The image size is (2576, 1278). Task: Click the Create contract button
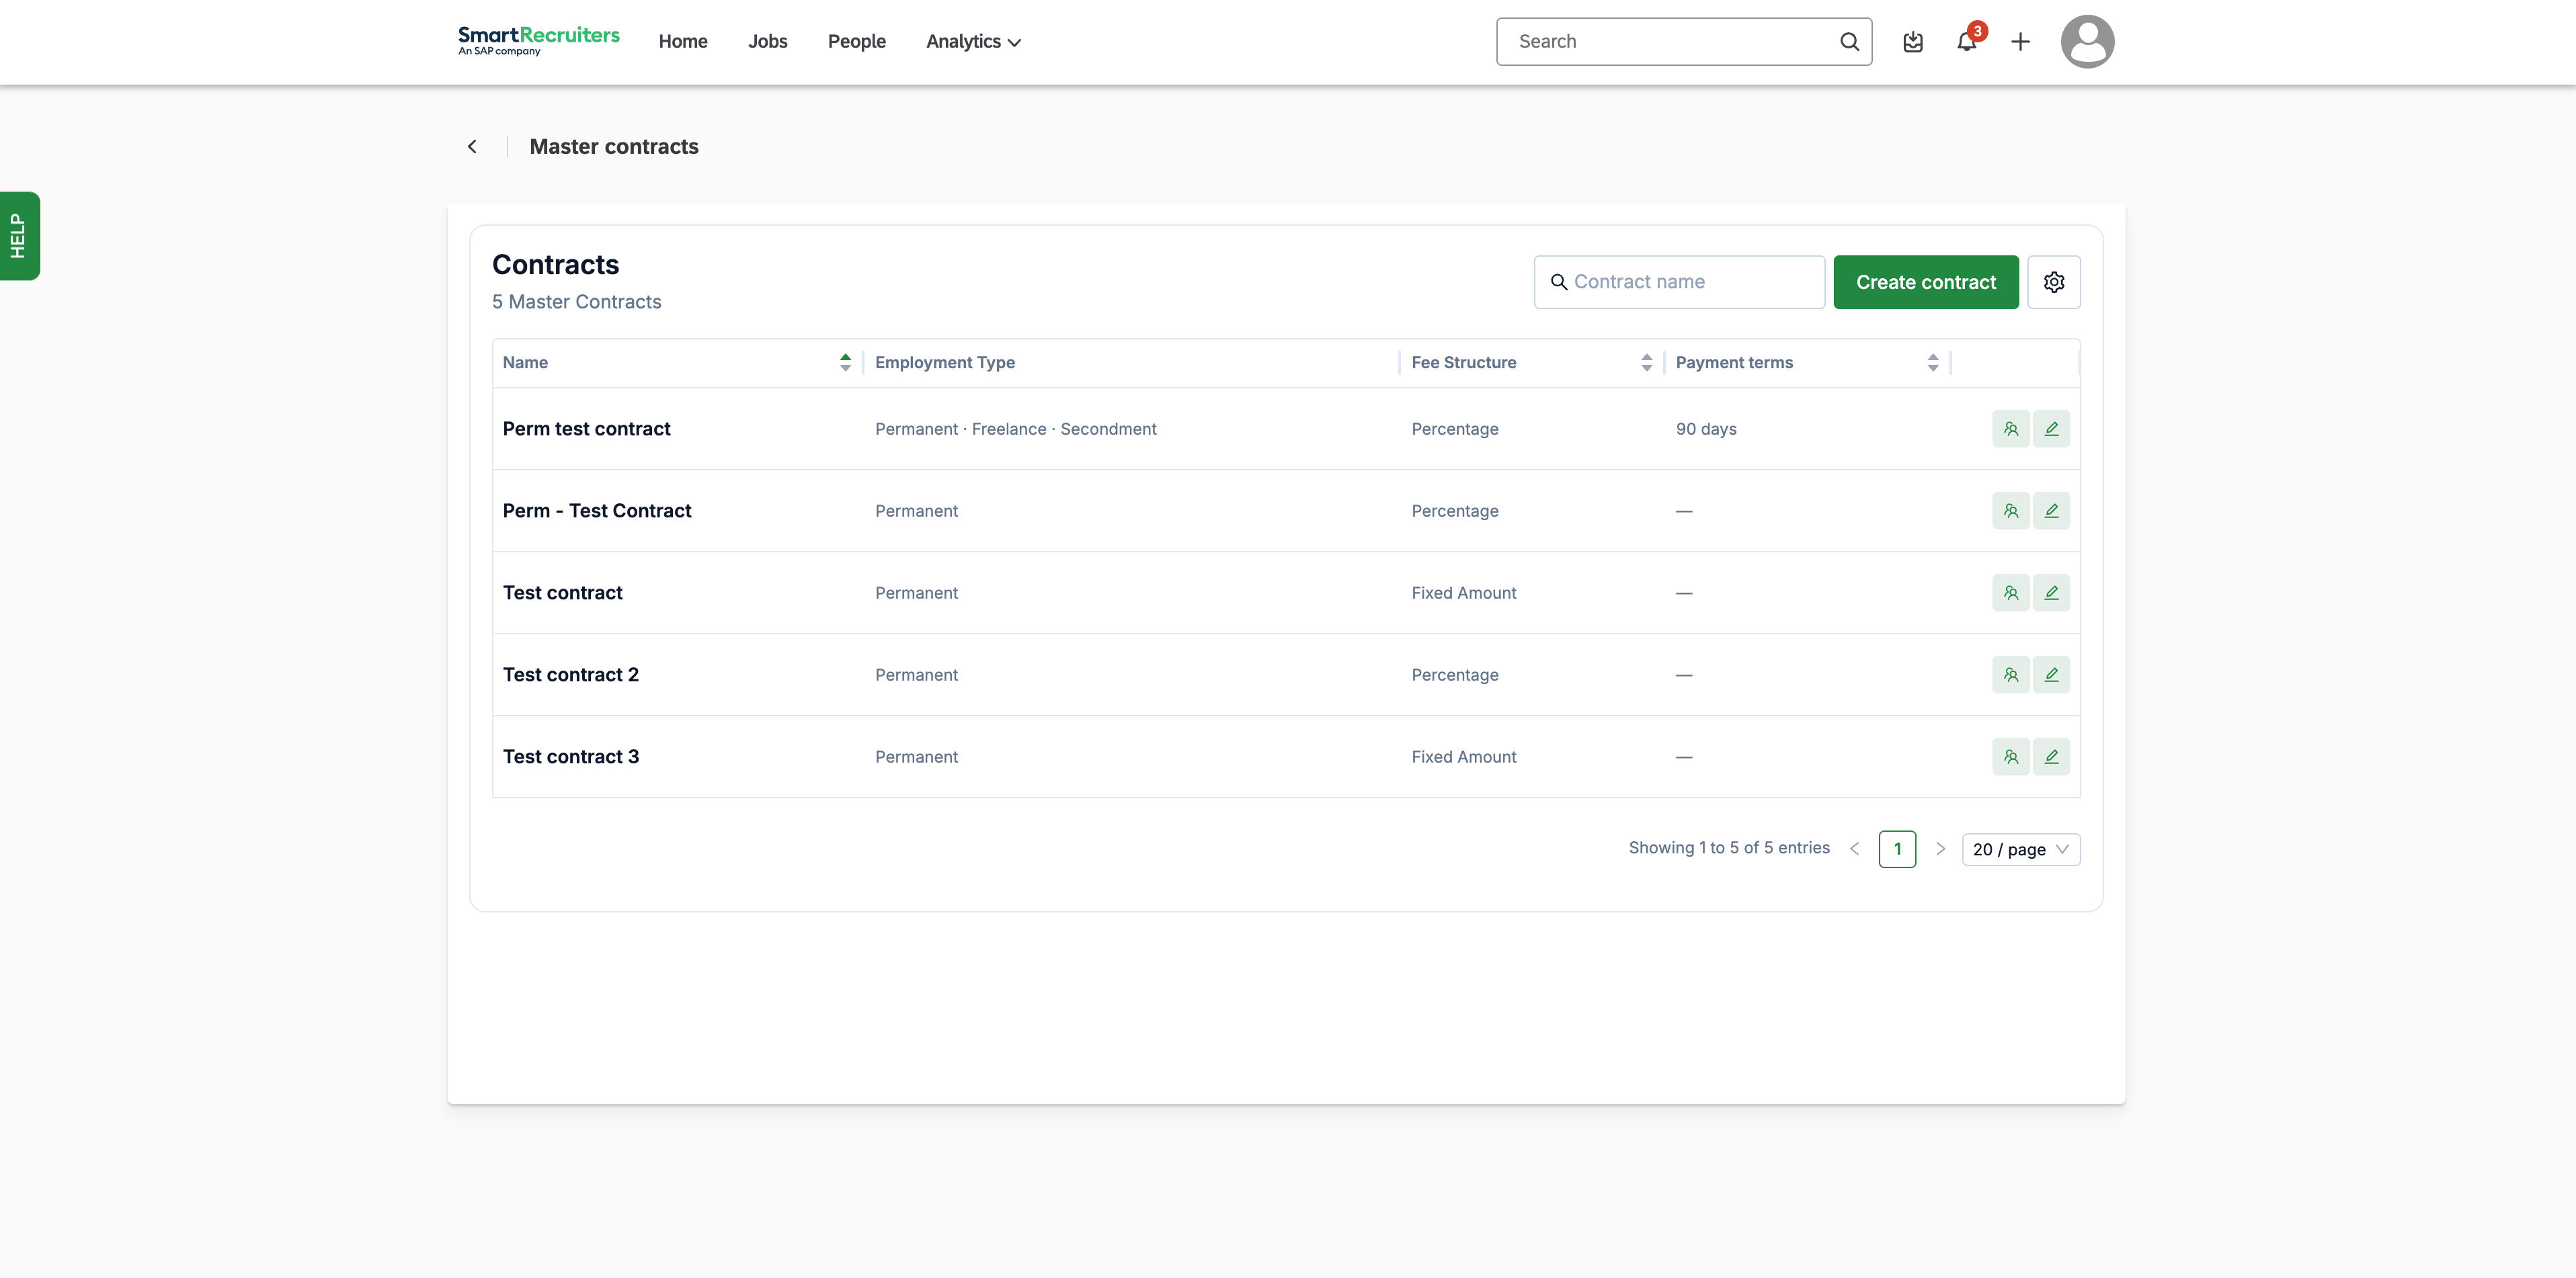pos(1925,282)
